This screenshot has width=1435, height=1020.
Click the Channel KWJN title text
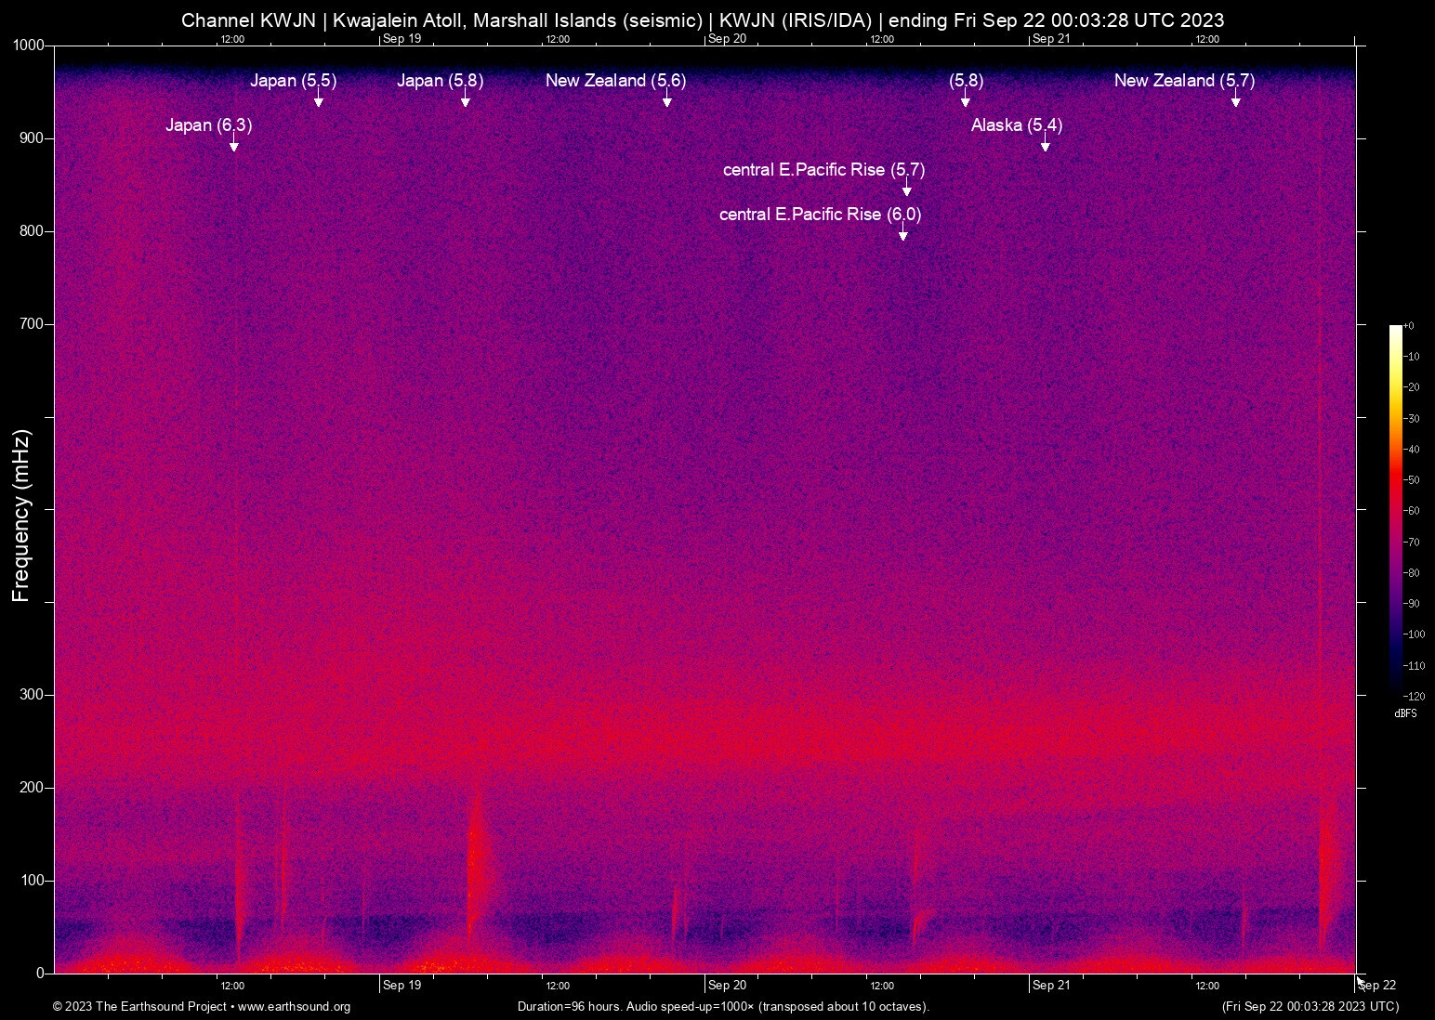(x=248, y=20)
